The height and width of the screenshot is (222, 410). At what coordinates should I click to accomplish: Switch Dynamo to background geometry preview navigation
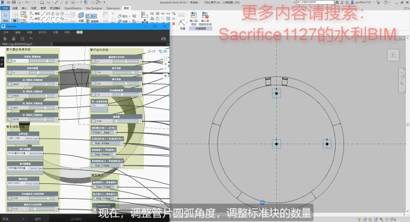click(x=151, y=51)
